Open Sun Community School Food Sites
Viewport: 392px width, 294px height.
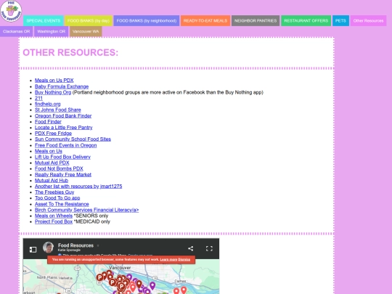coord(73,139)
